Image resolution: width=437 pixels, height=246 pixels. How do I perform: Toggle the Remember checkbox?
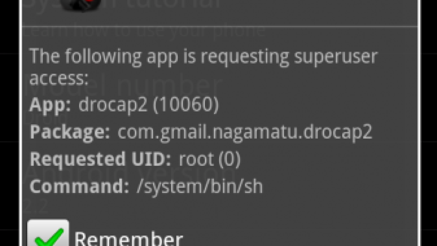tap(48, 233)
